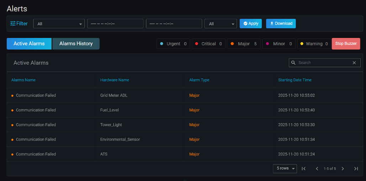Viewport: 366px width, 181px height.
Task: Go to the first page
Action: [x=304, y=169]
